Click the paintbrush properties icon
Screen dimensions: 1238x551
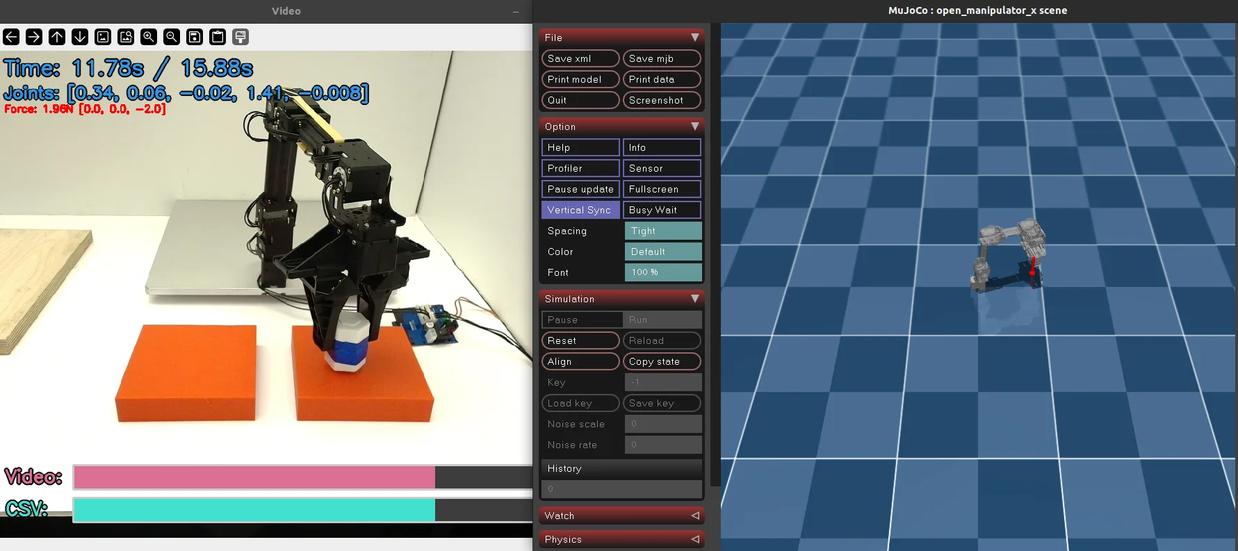[241, 37]
